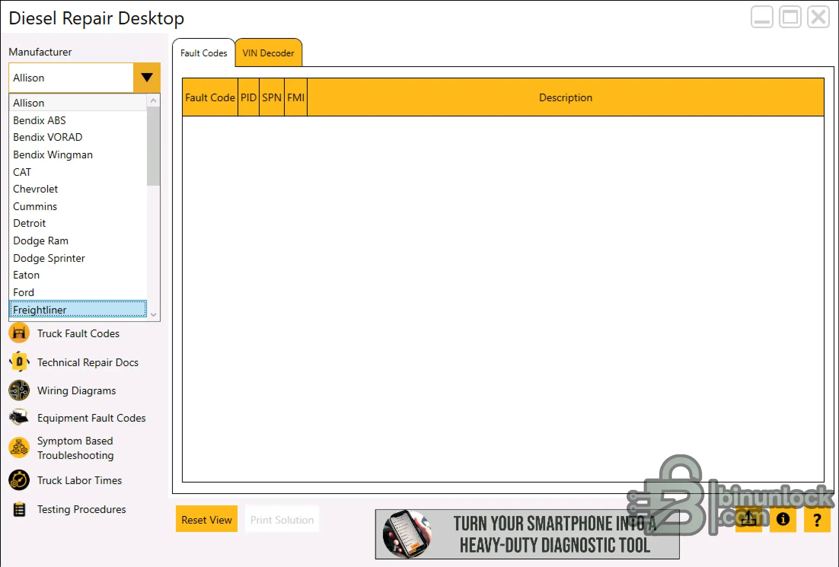Click the Reset View button

[207, 519]
